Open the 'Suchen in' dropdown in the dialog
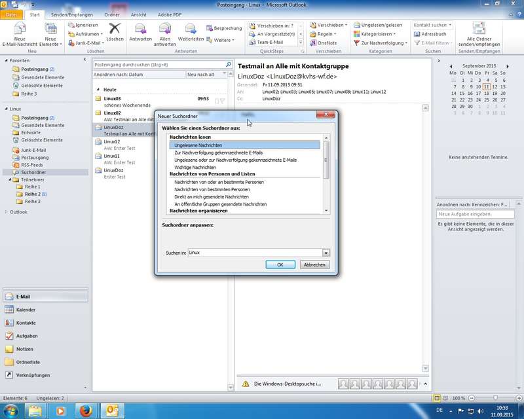 pyautogui.click(x=326, y=253)
